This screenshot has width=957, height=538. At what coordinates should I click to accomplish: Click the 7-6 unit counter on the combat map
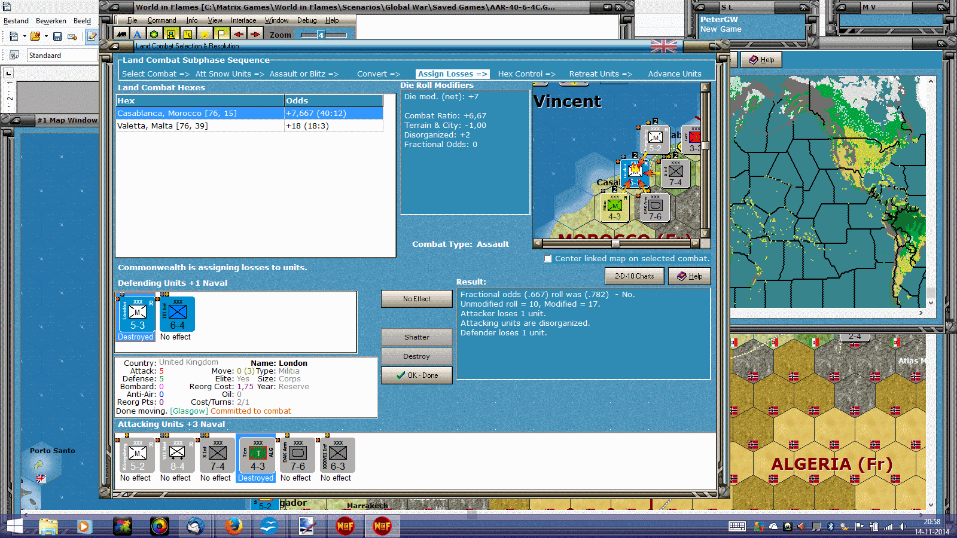pos(655,207)
